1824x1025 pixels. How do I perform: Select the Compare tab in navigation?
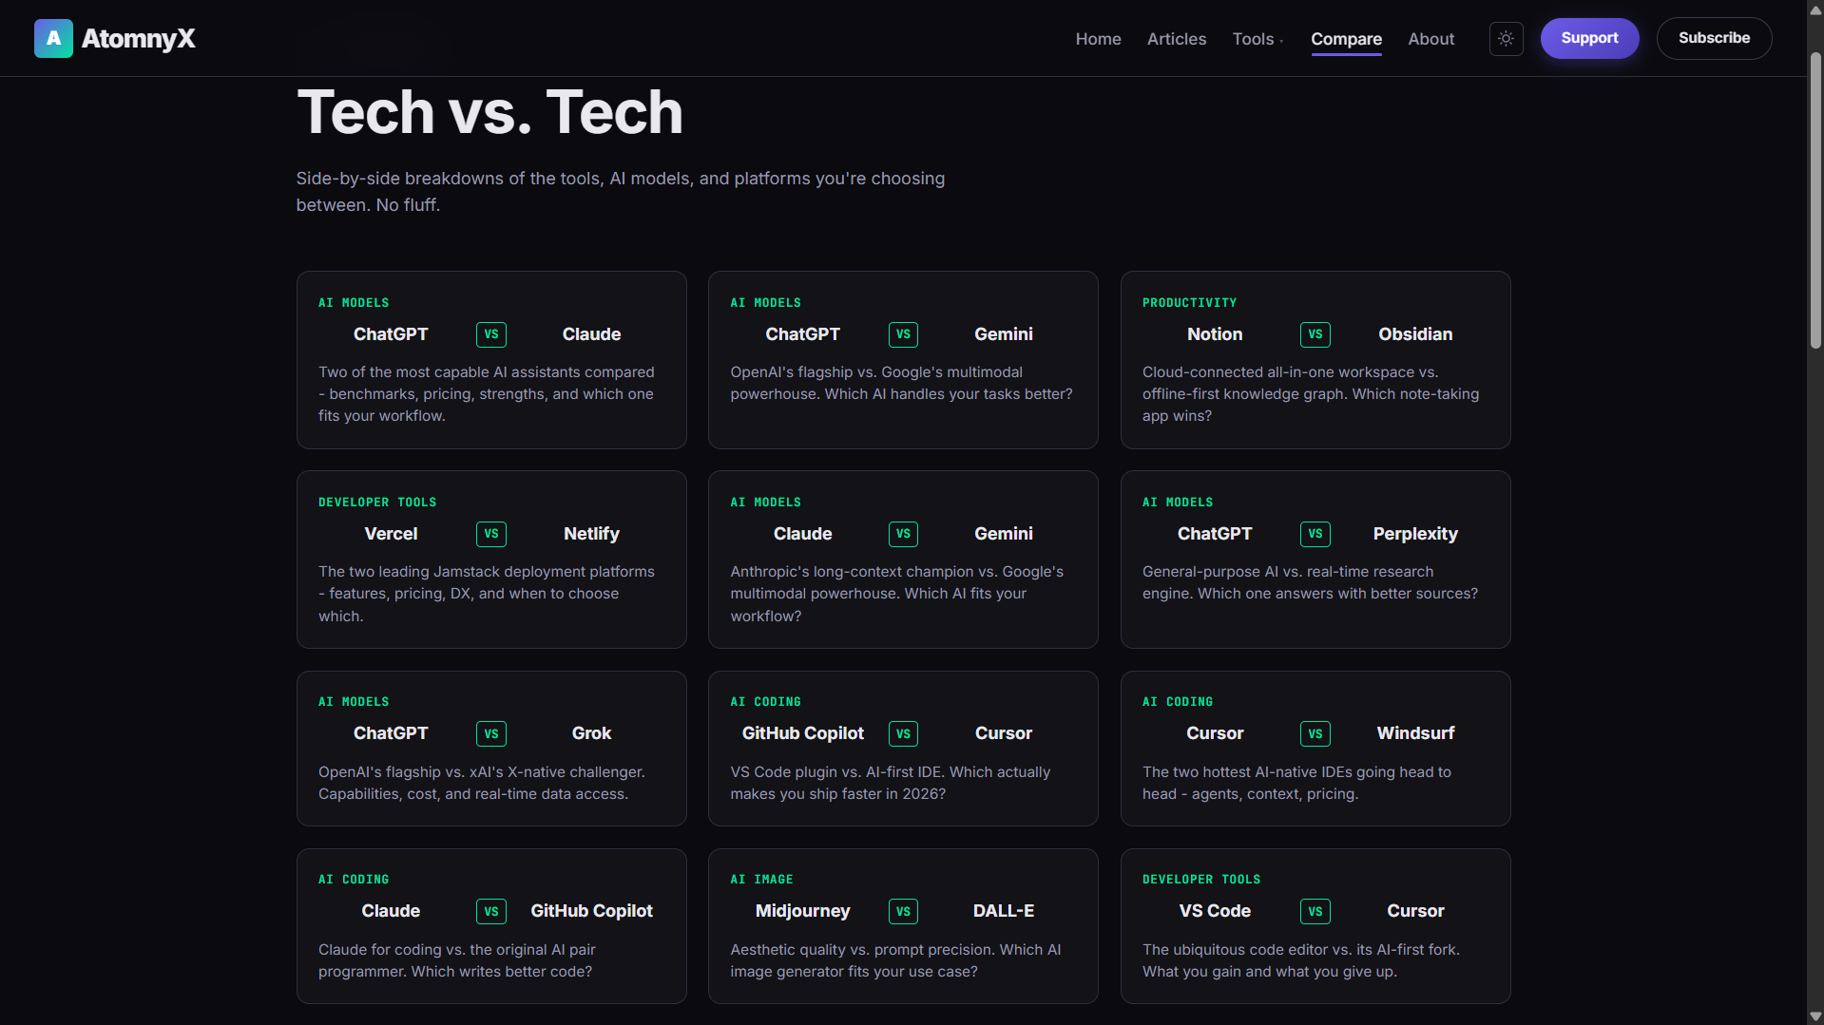[x=1346, y=39]
